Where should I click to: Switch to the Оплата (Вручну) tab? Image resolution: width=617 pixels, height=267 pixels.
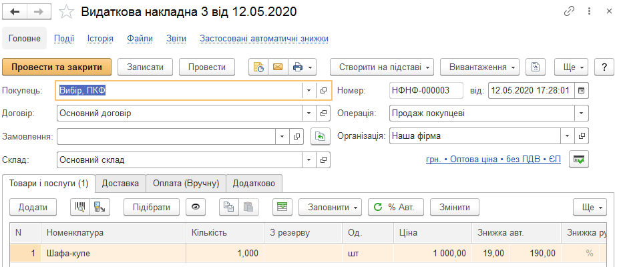pos(186,184)
